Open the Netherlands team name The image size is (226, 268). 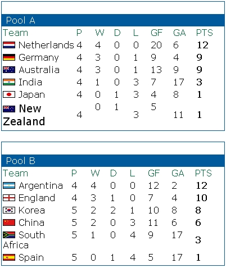46,45
